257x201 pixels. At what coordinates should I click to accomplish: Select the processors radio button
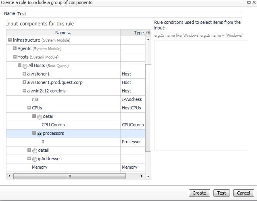tap(40, 134)
